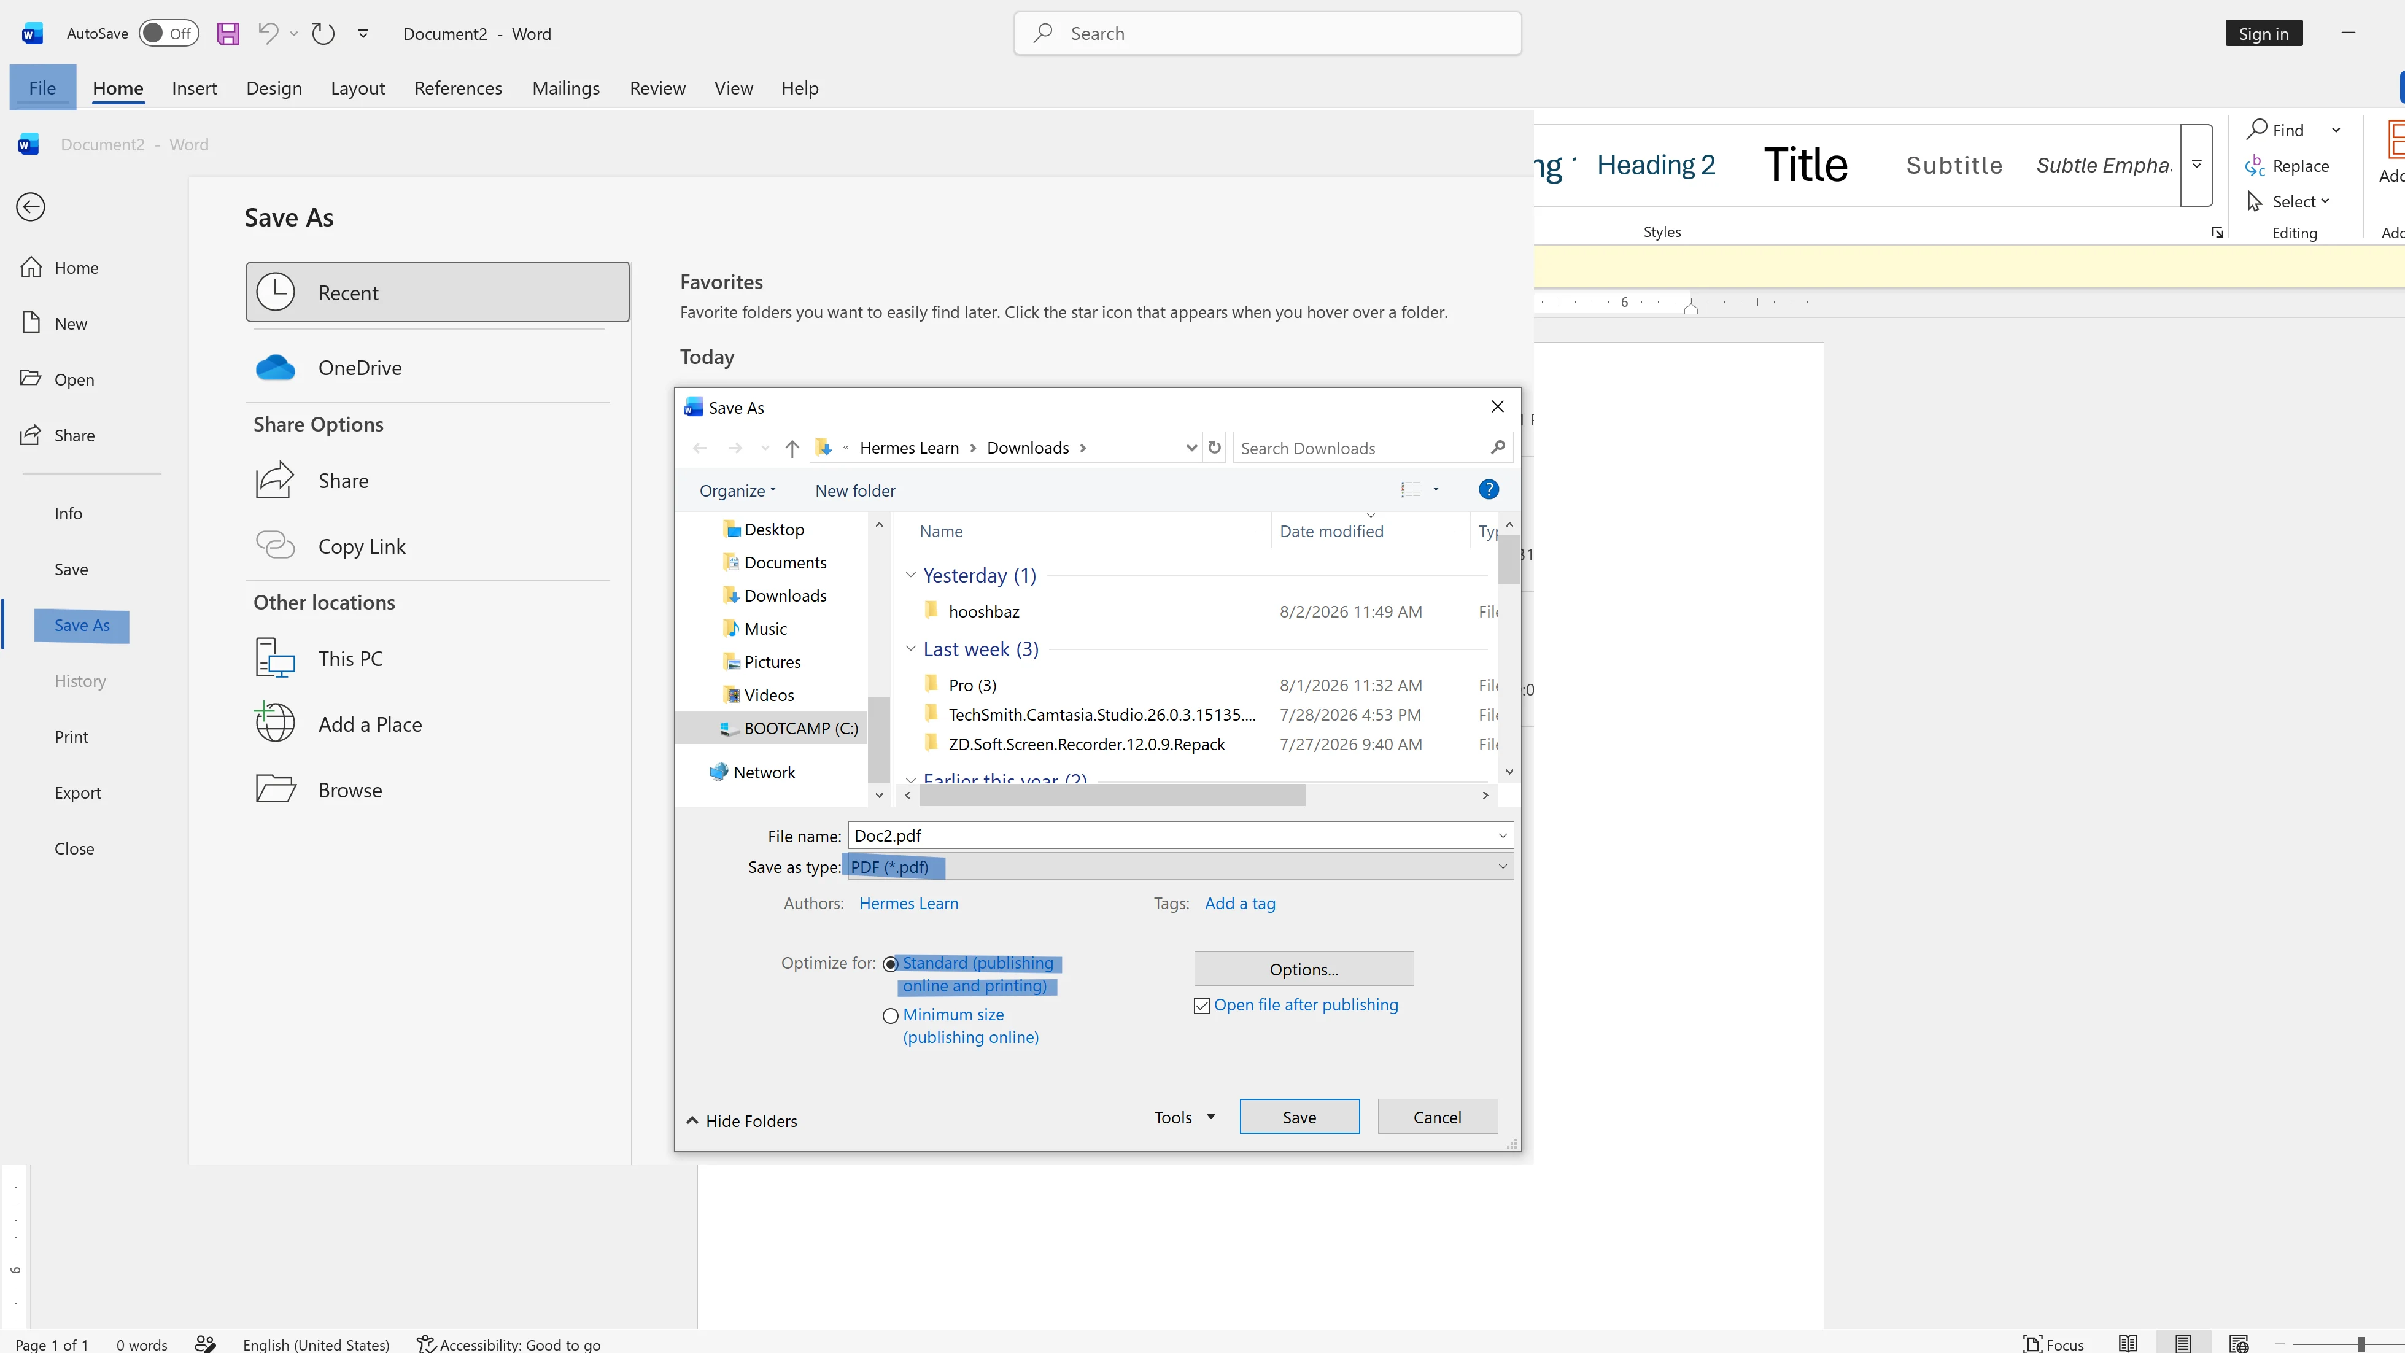
Task: Click the Options... button
Action: point(1304,969)
